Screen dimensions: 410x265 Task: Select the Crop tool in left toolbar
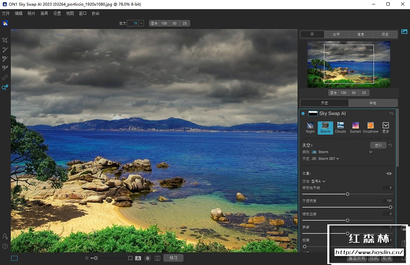click(x=5, y=40)
